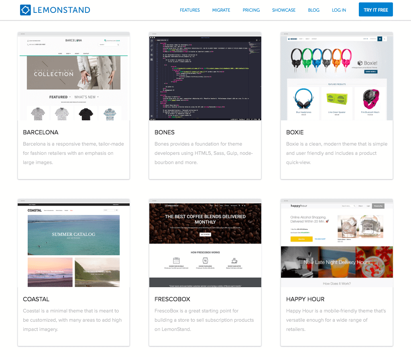This screenshot has width=411, height=357.
Task: Visit the Showcase section
Action: tap(284, 10)
